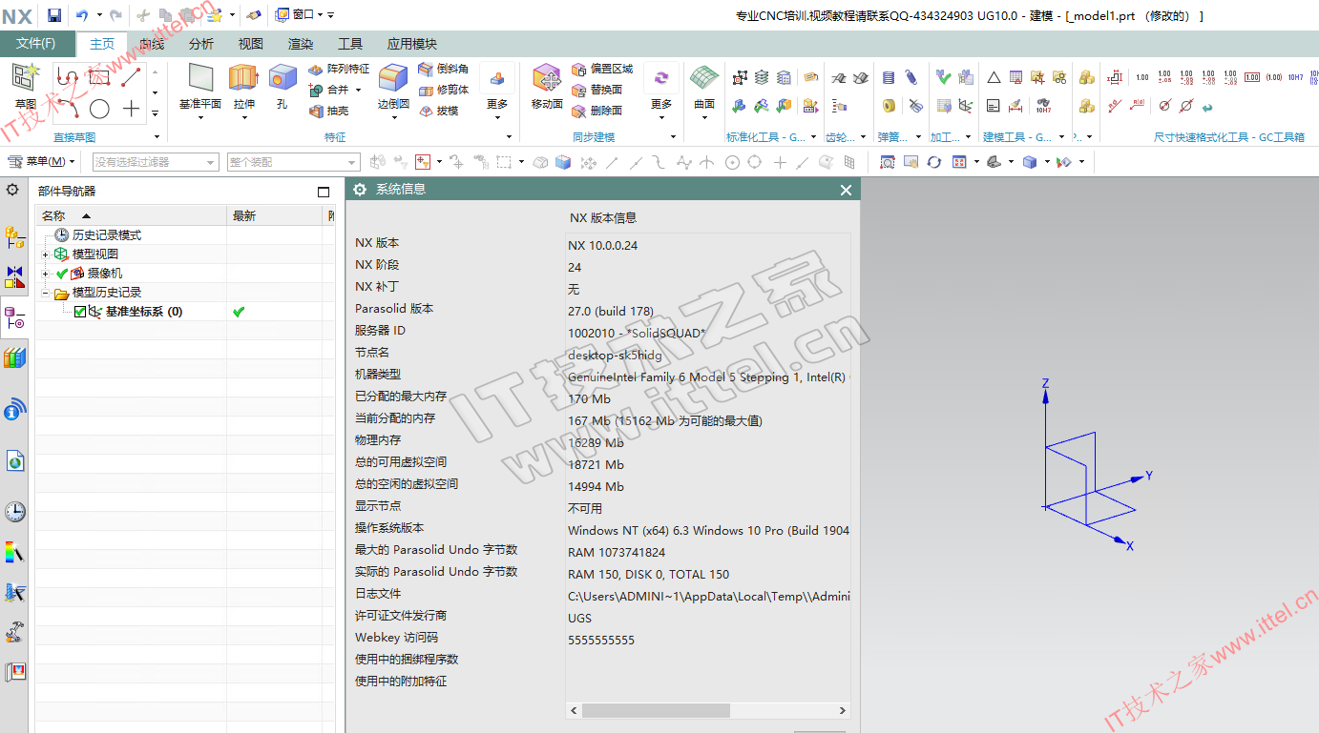Viewport: 1319px width, 733px height.
Task: Switch to the 分析 analysis tab
Action: pyautogui.click(x=201, y=44)
